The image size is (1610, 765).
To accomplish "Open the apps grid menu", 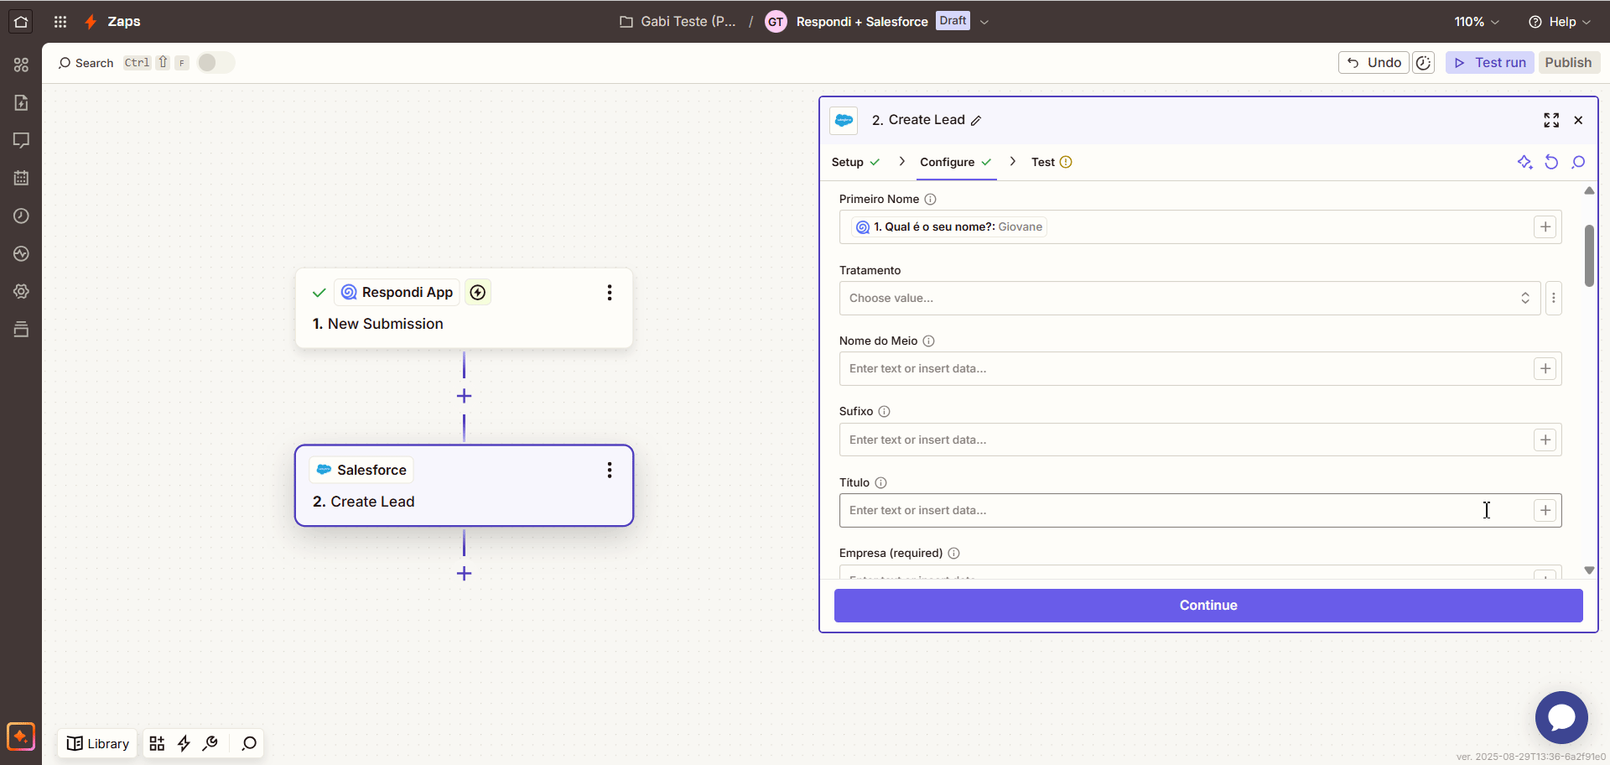I will coord(60,22).
